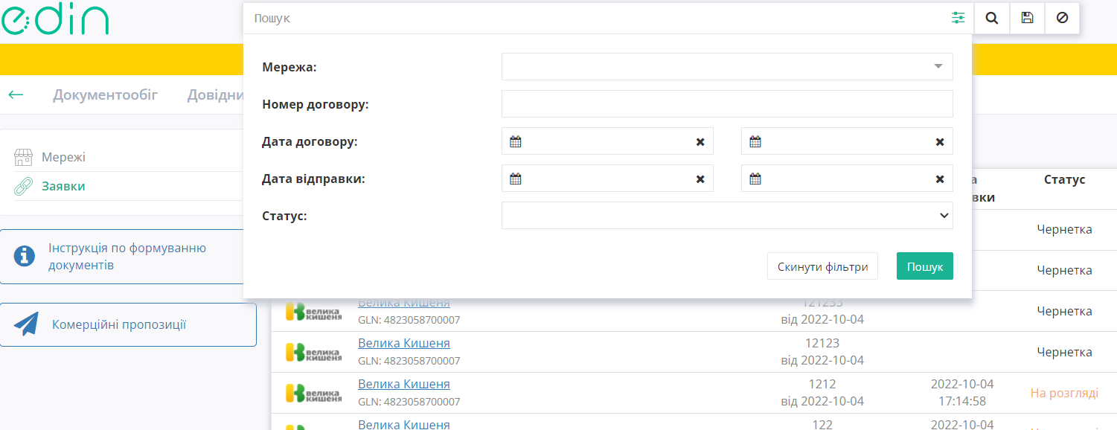Open the Статус dropdown list
The image size is (1117, 430).
coord(727,215)
